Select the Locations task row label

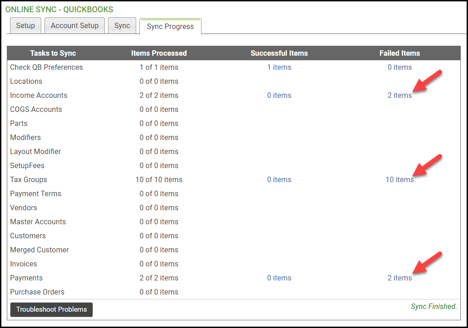coord(26,82)
